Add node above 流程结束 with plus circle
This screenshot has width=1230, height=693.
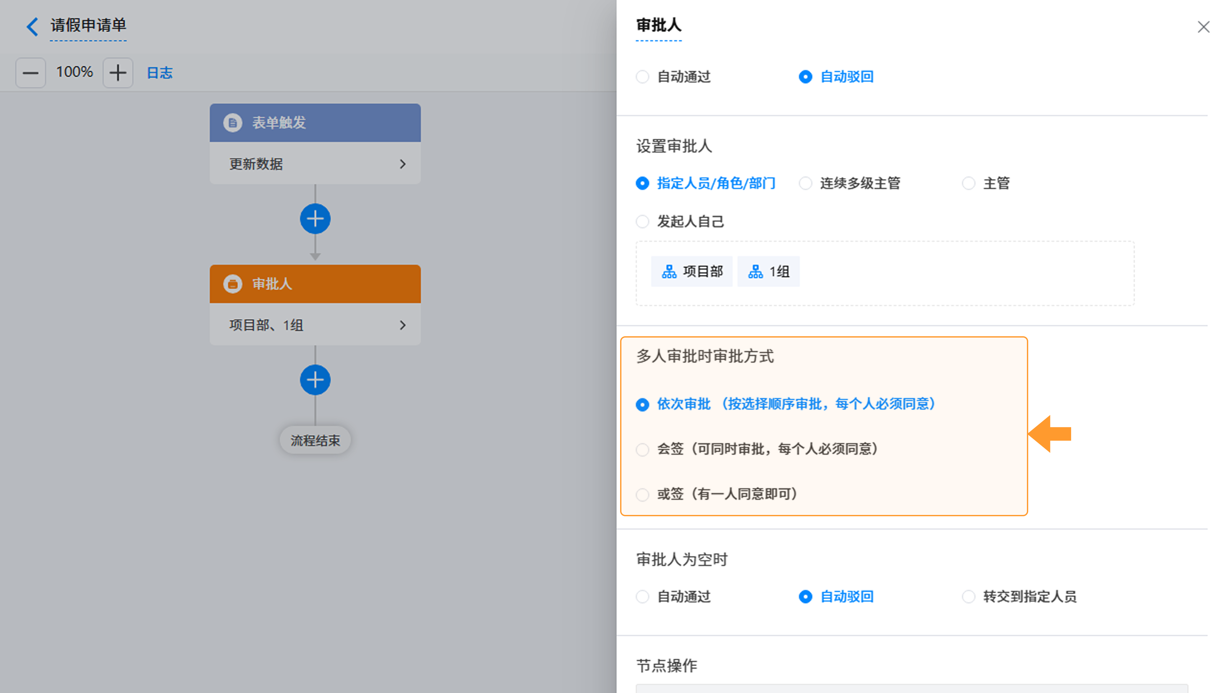click(315, 380)
